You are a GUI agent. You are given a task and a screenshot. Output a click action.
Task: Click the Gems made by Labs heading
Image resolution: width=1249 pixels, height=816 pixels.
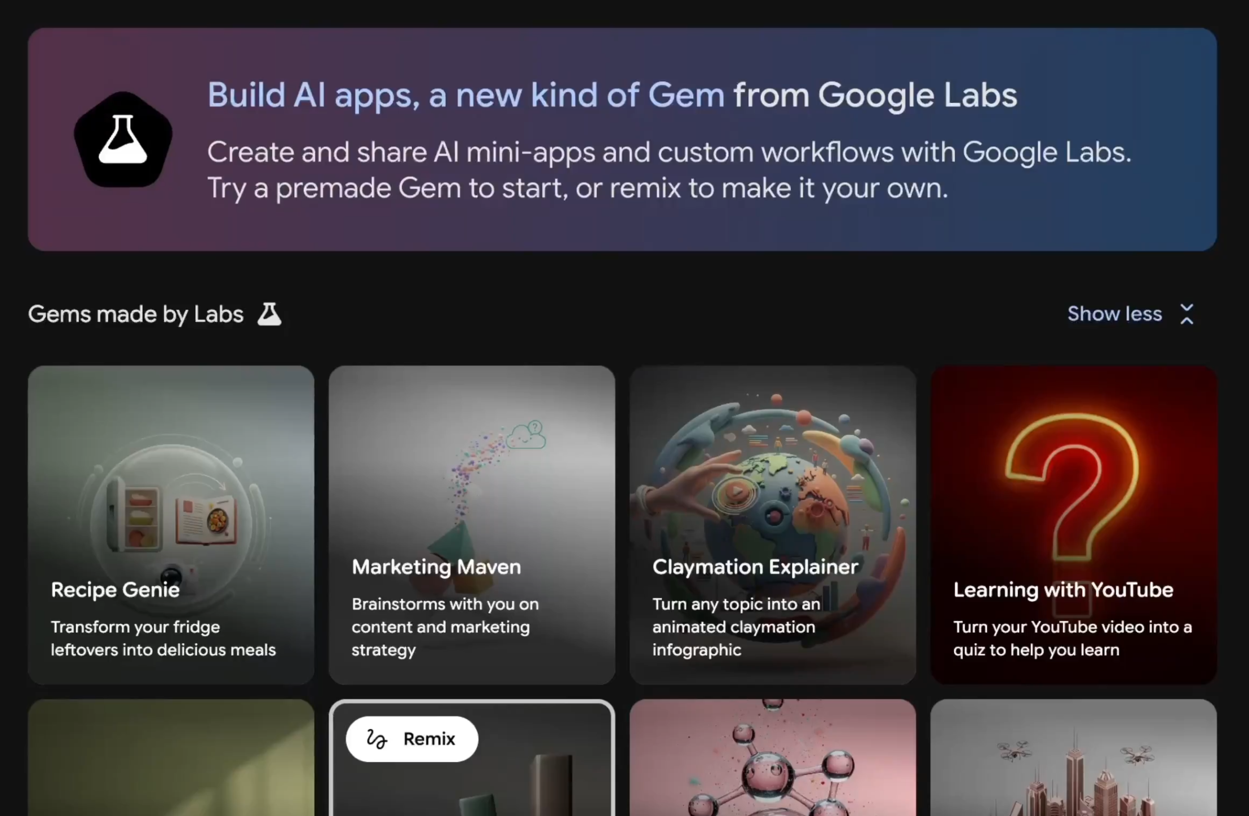136,314
